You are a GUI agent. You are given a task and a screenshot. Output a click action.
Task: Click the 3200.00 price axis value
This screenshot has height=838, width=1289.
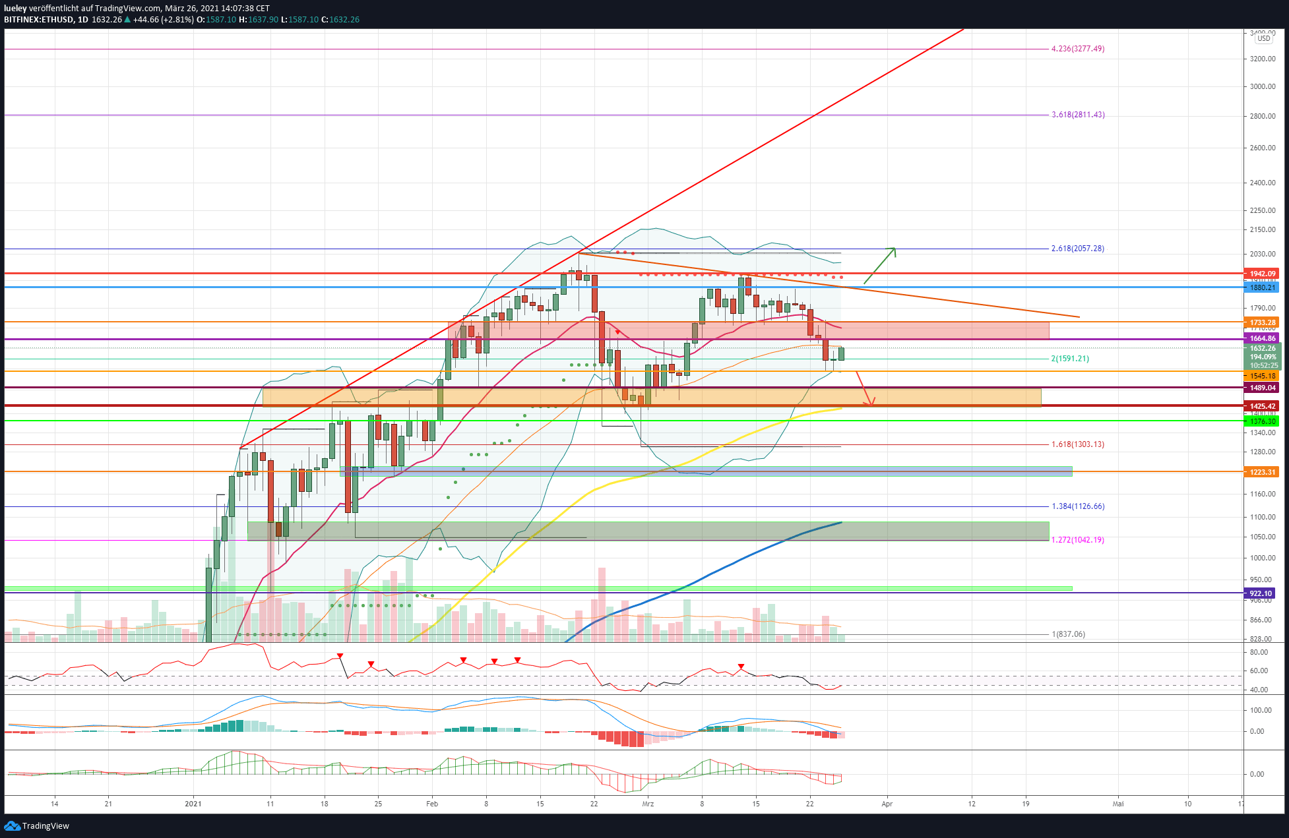pos(1263,59)
